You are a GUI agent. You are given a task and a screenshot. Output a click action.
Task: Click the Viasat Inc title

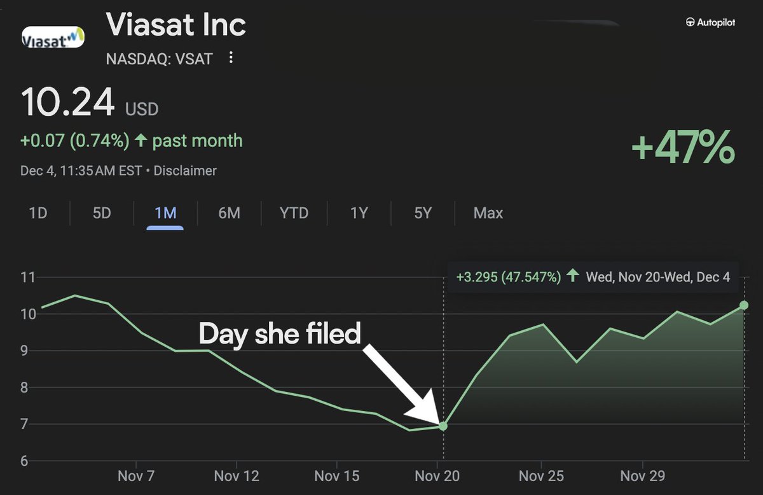tap(176, 25)
